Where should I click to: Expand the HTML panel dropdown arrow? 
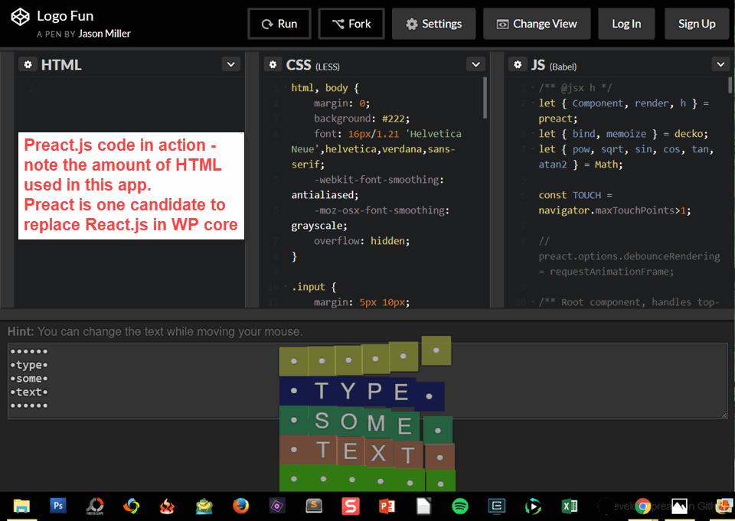click(x=231, y=64)
